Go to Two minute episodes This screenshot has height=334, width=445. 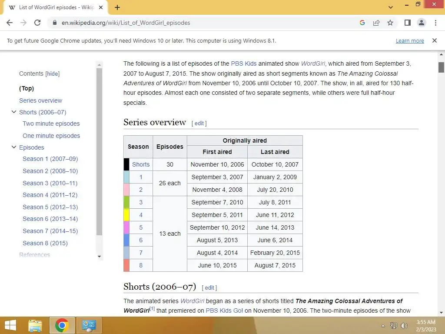coord(51,124)
